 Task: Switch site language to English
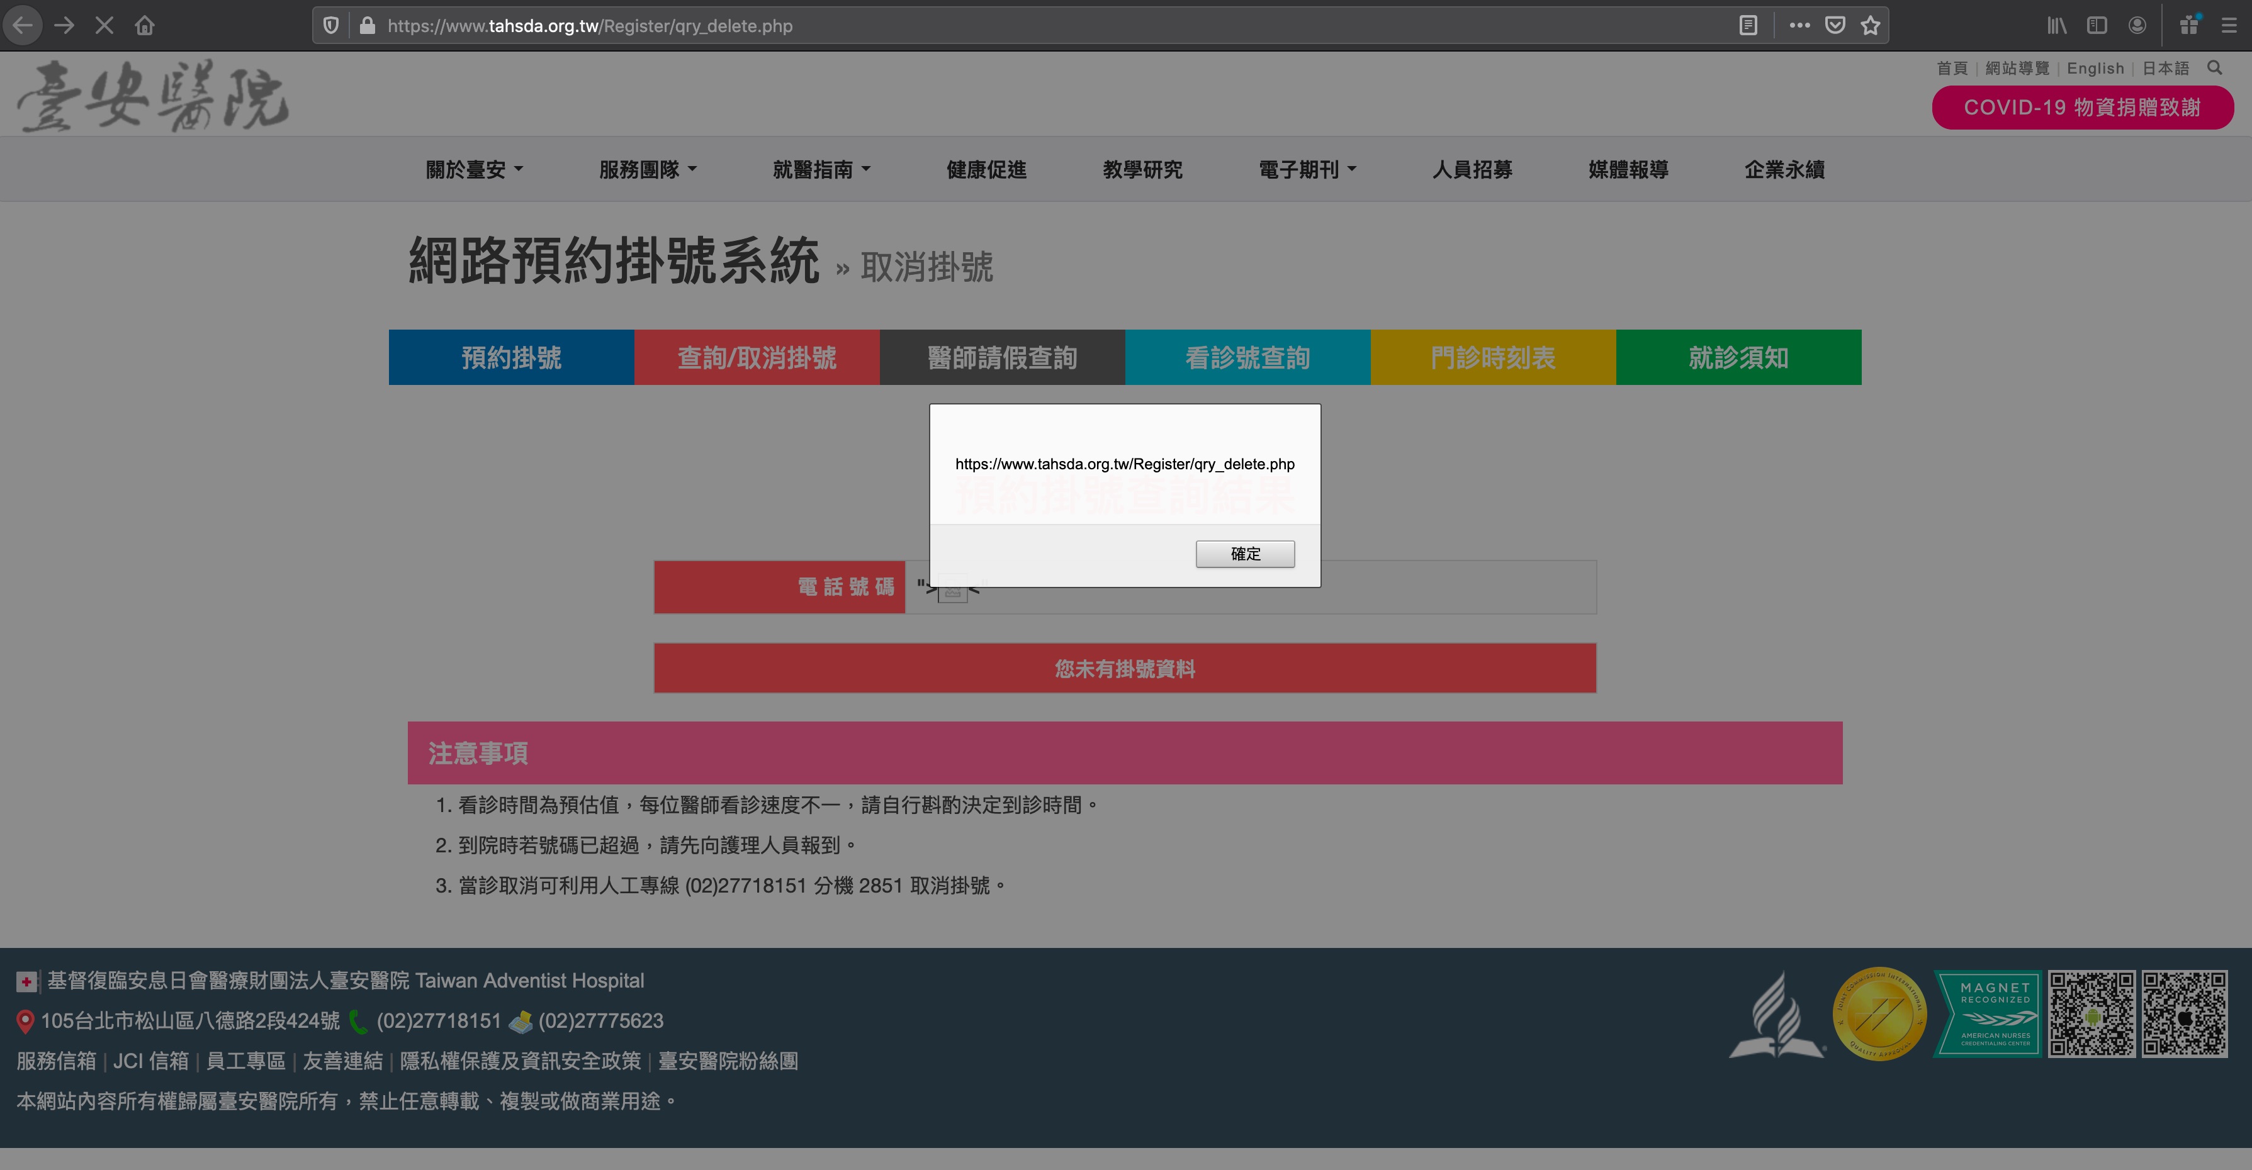coord(2095,68)
